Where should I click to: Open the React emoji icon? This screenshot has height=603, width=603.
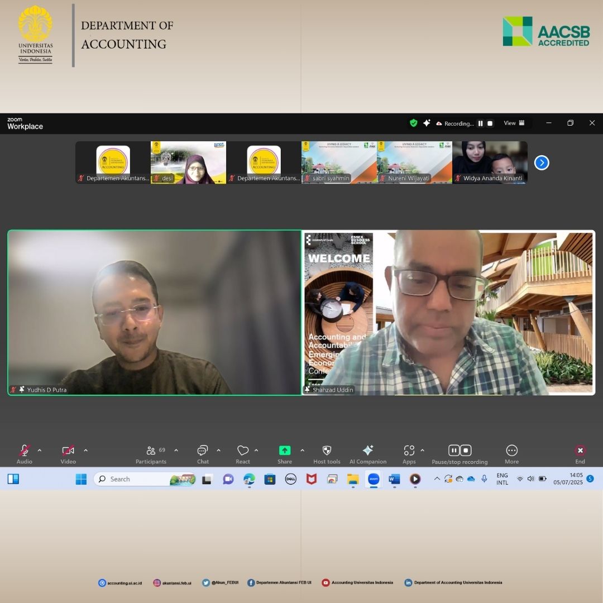[x=243, y=451]
